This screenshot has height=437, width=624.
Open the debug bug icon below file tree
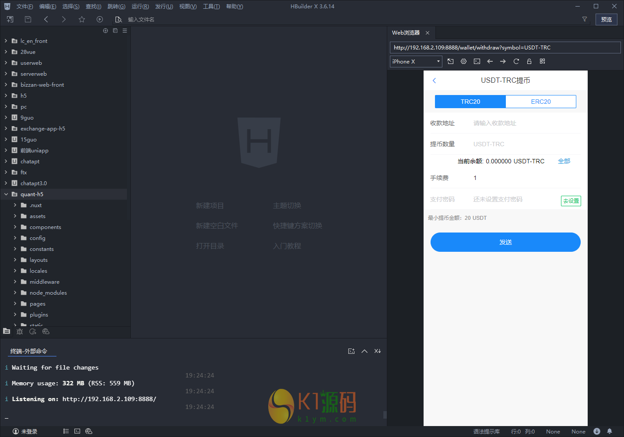[x=20, y=331]
